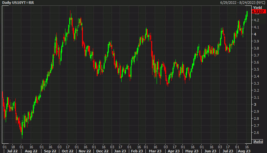Viewport: 267px width, 153px height.
Task: Click the Daily US10YT=RR chart title
Action: pos(18,3)
